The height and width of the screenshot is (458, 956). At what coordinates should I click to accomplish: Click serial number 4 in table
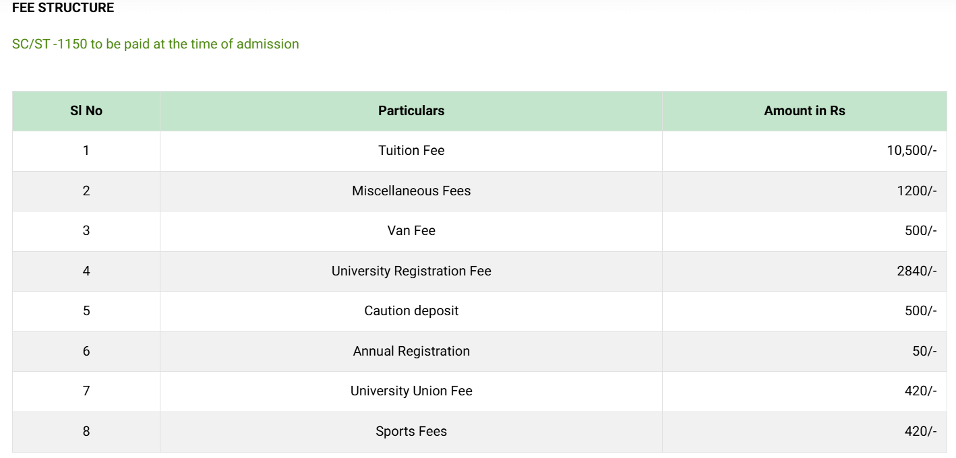coord(86,271)
